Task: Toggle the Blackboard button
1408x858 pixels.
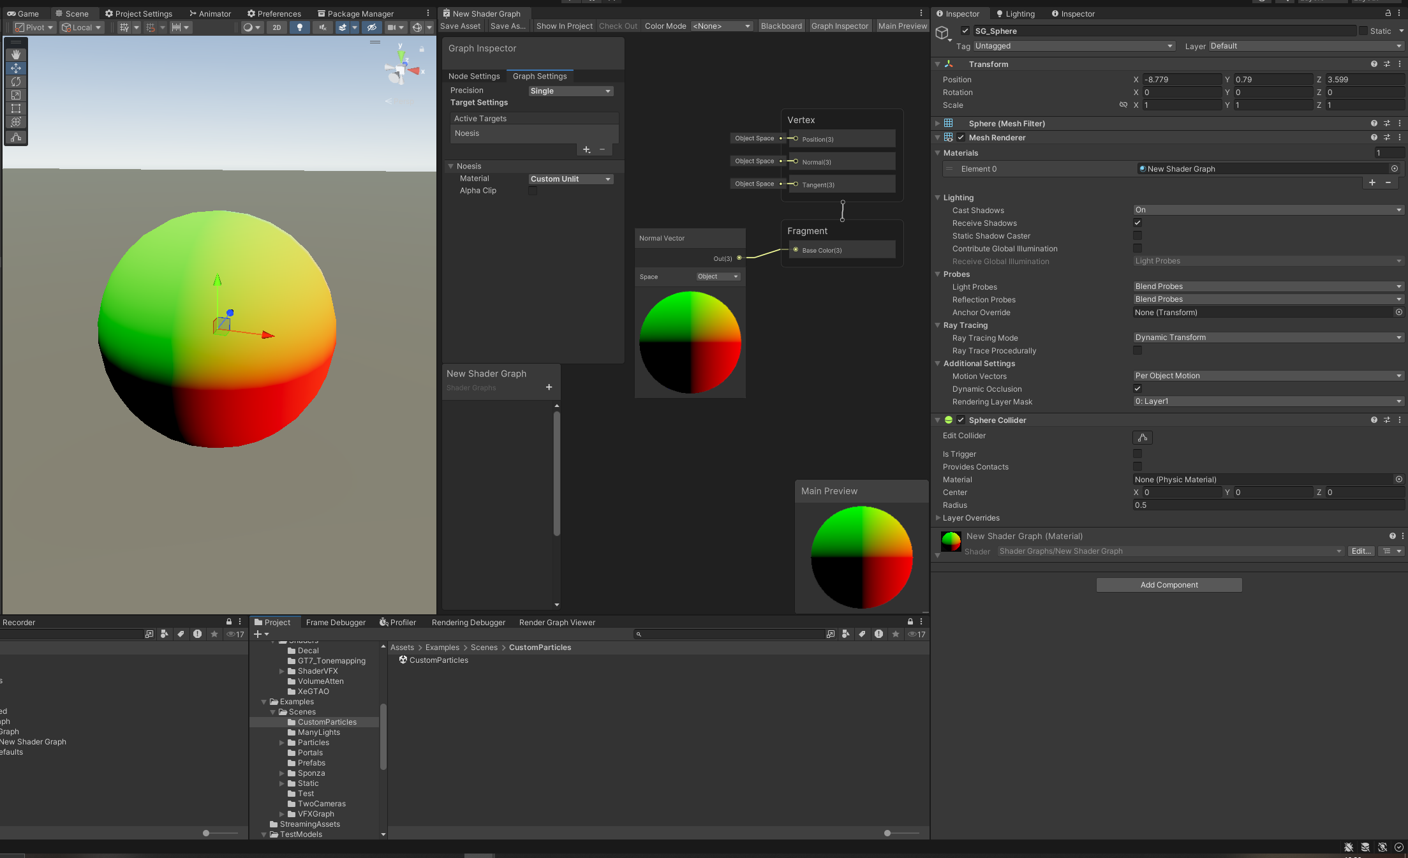Action: [781, 26]
